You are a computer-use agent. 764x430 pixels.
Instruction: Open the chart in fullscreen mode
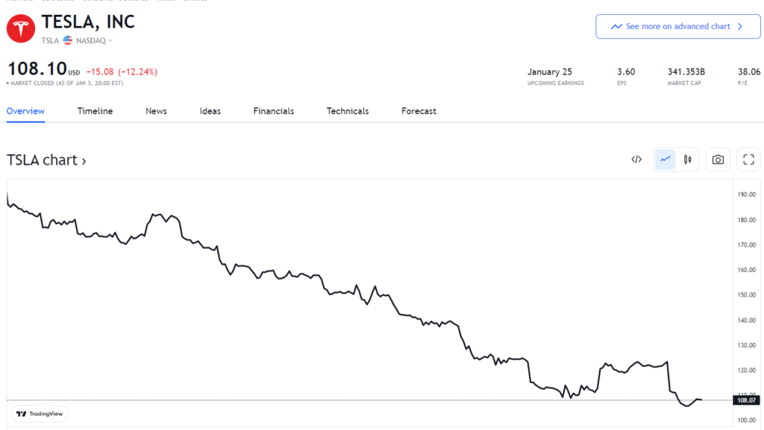pos(748,159)
